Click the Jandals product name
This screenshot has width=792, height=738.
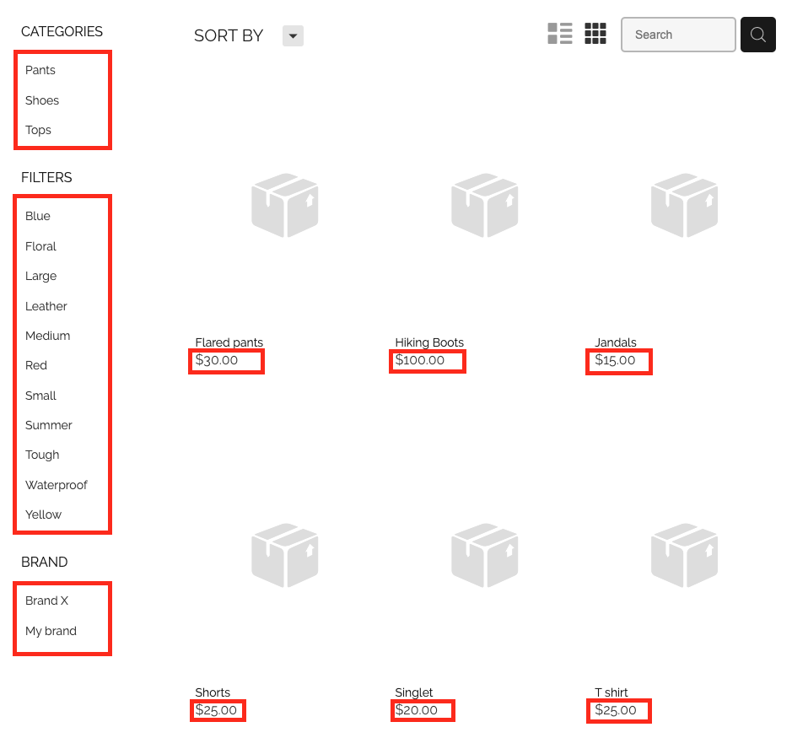616,342
